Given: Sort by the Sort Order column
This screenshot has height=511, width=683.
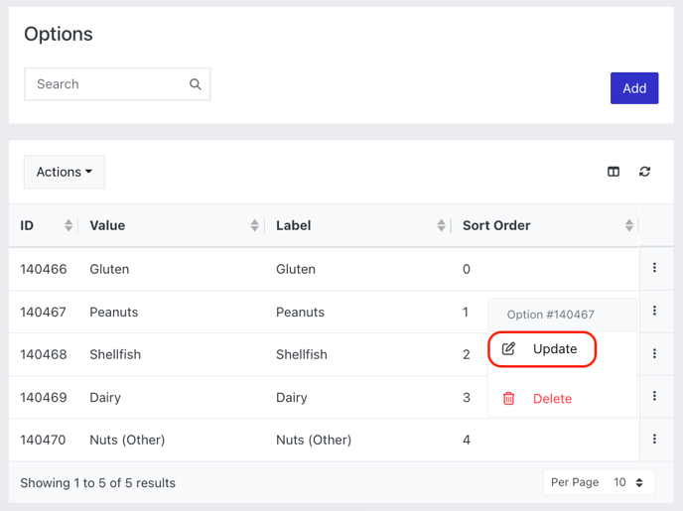Looking at the screenshot, I should [x=629, y=225].
